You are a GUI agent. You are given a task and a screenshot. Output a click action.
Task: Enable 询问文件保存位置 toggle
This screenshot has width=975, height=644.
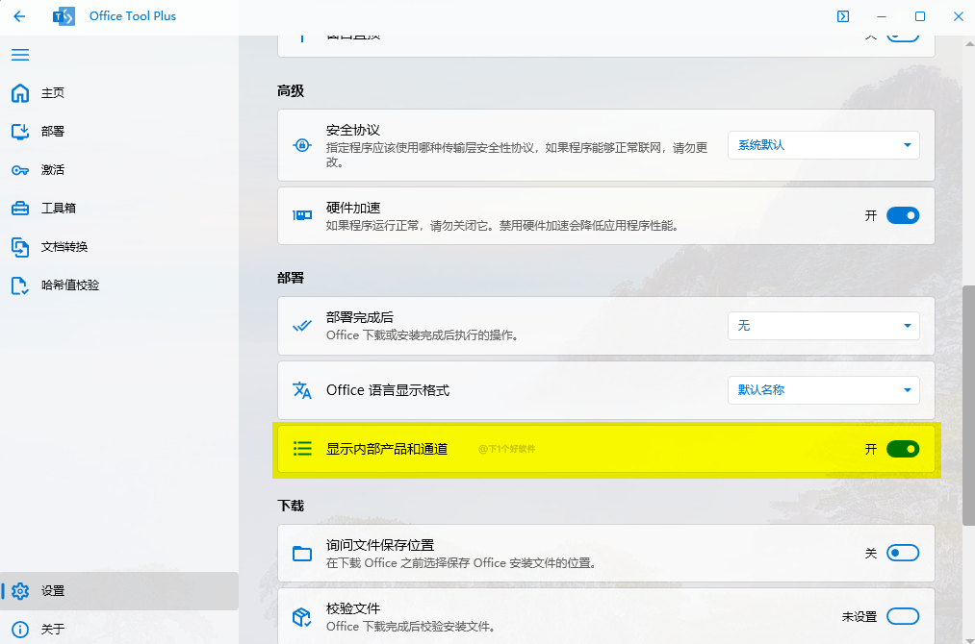point(902,553)
